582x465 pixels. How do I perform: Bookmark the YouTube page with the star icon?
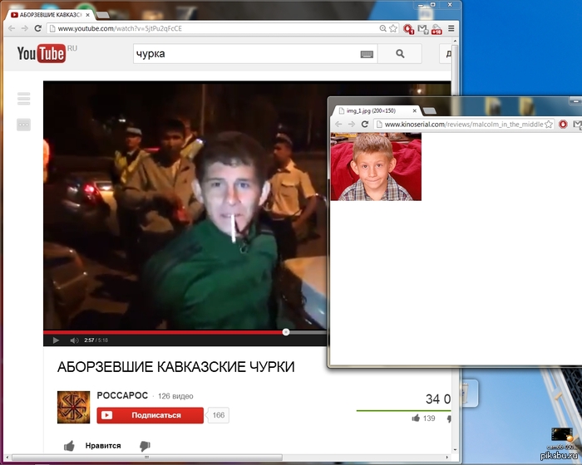point(392,28)
